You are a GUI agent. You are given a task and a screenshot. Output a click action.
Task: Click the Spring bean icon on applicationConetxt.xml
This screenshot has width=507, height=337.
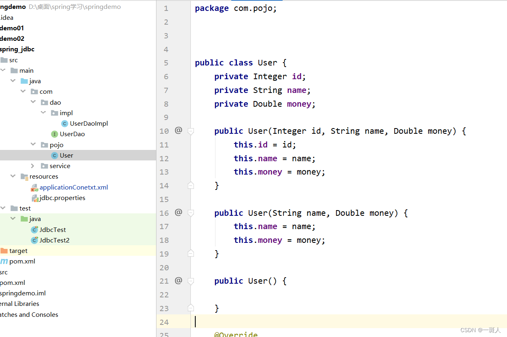coord(34,187)
